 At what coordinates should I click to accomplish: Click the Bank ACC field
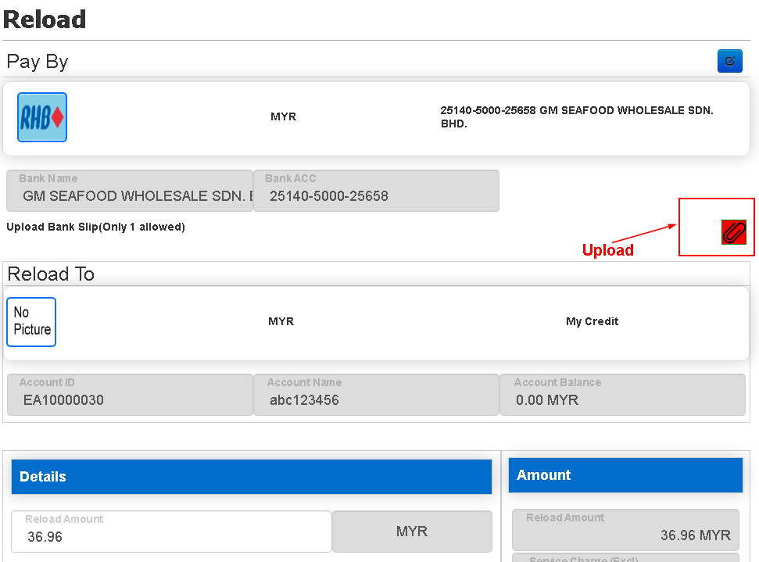pos(377,192)
